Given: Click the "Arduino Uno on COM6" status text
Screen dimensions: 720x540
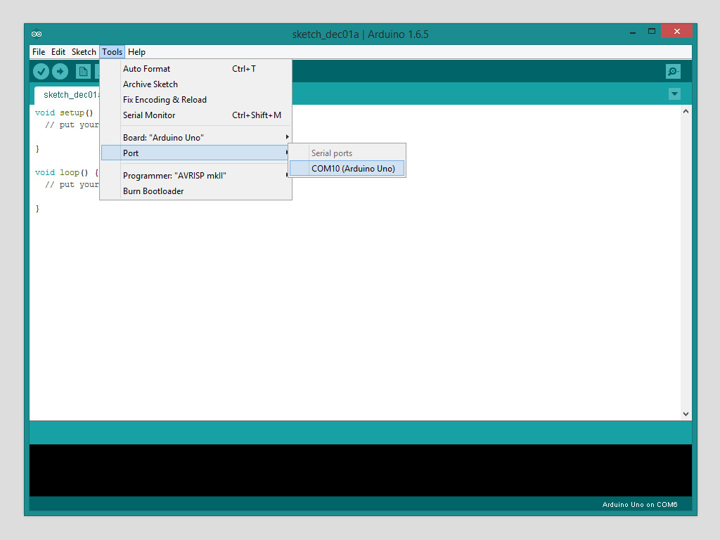Looking at the screenshot, I should (640, 505).
